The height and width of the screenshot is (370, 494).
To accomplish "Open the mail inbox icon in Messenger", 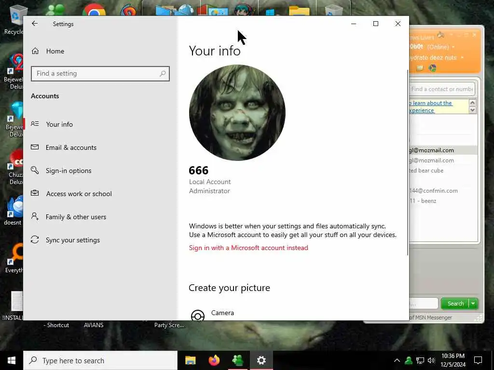I will 420,68.
